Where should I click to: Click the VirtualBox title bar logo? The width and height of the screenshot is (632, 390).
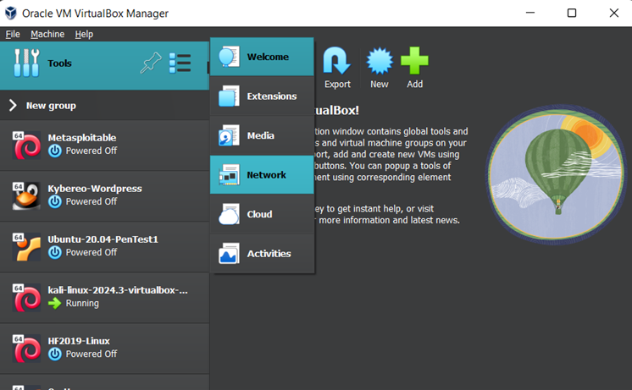click(x=11, y=13)
